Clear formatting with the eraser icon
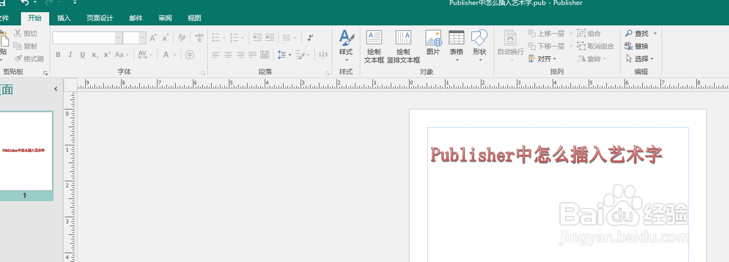 (x=181, y=38)
